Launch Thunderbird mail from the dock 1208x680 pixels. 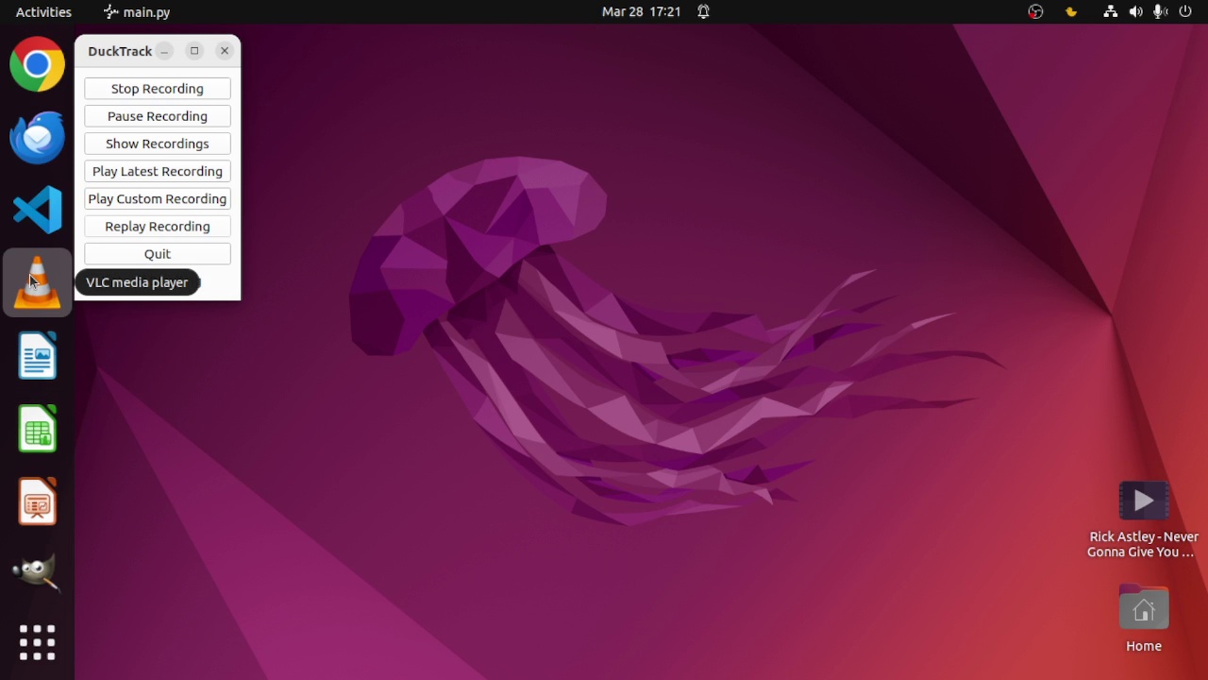(x=38, y=137)
